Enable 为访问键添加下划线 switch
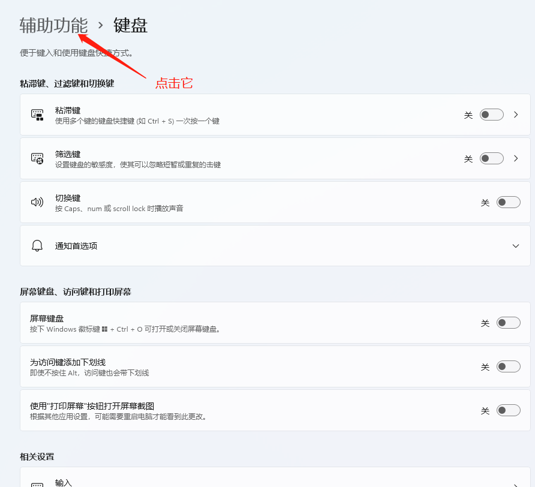The image size is (535, 487). [509, 366]
